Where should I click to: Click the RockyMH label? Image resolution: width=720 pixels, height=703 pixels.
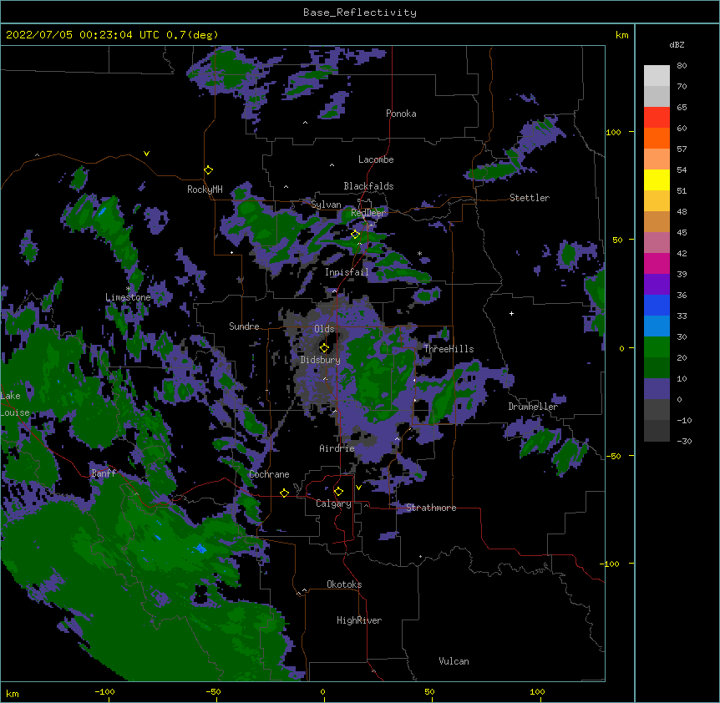(205, 190)
